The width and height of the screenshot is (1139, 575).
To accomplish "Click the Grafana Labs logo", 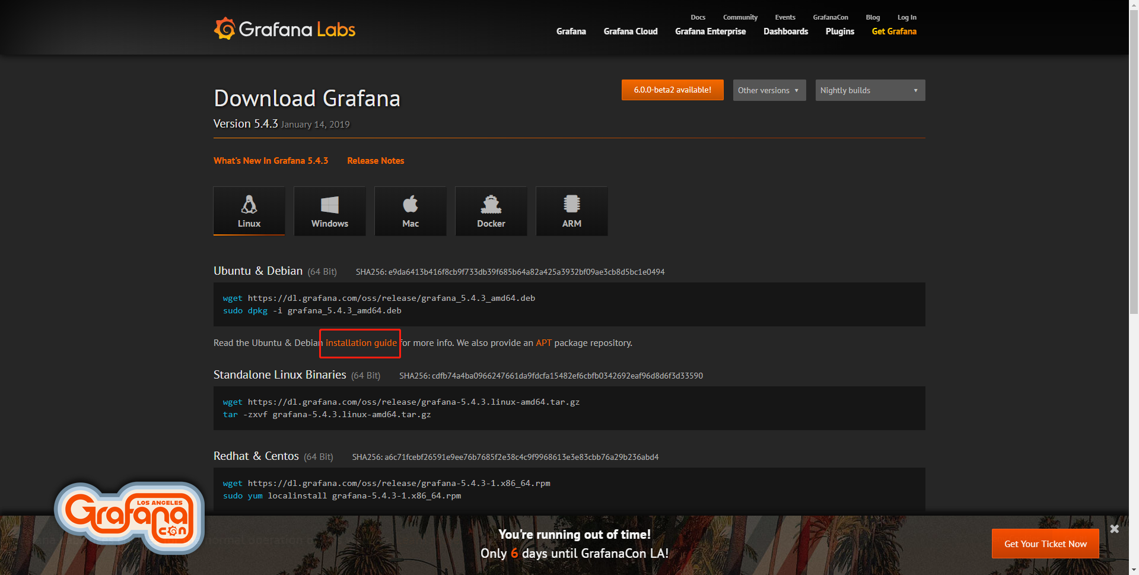I will tap(285, 28).
